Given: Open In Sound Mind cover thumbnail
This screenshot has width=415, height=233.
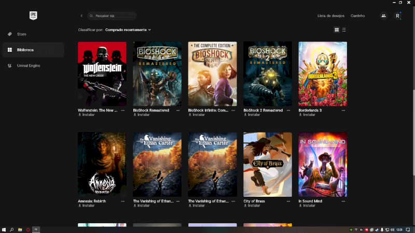Looking at the screenshot, I should pos(323,164).
